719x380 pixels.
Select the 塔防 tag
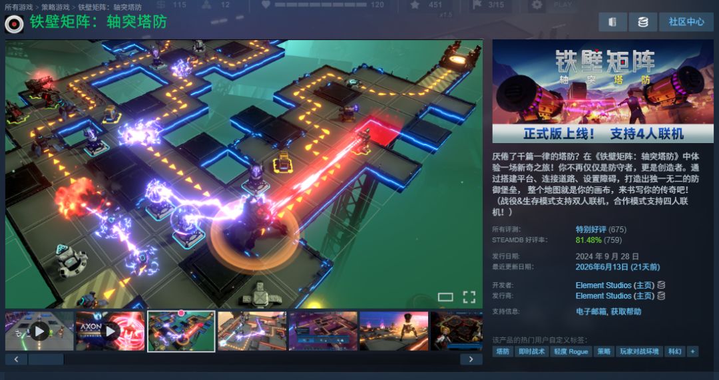pyautogui.click(x=503, y=351)
